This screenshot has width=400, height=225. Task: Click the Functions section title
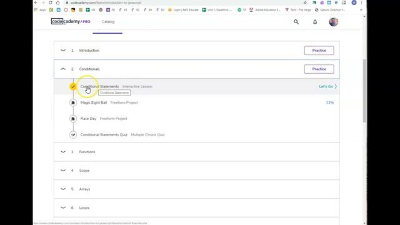coord(87,152)
